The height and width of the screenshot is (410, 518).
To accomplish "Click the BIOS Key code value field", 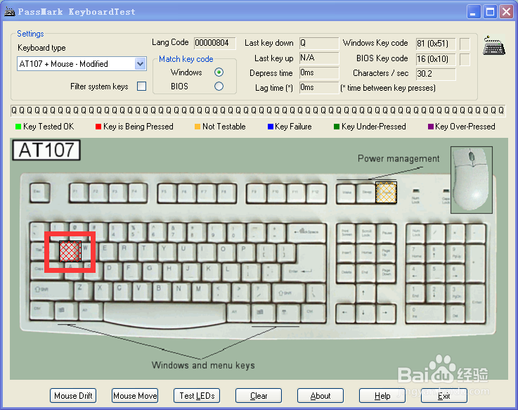I will 436,59.
